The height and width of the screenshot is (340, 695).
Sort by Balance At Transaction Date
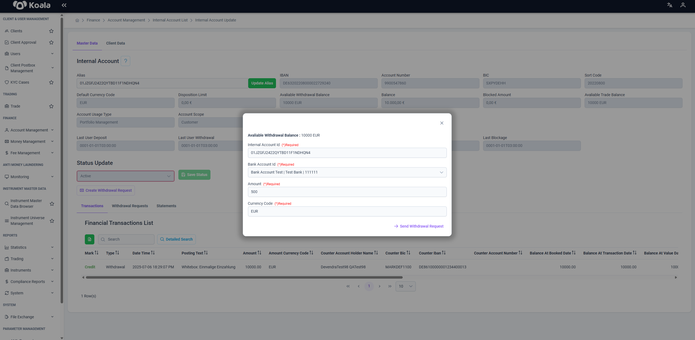pyautogui.click(x=635, y=253)
